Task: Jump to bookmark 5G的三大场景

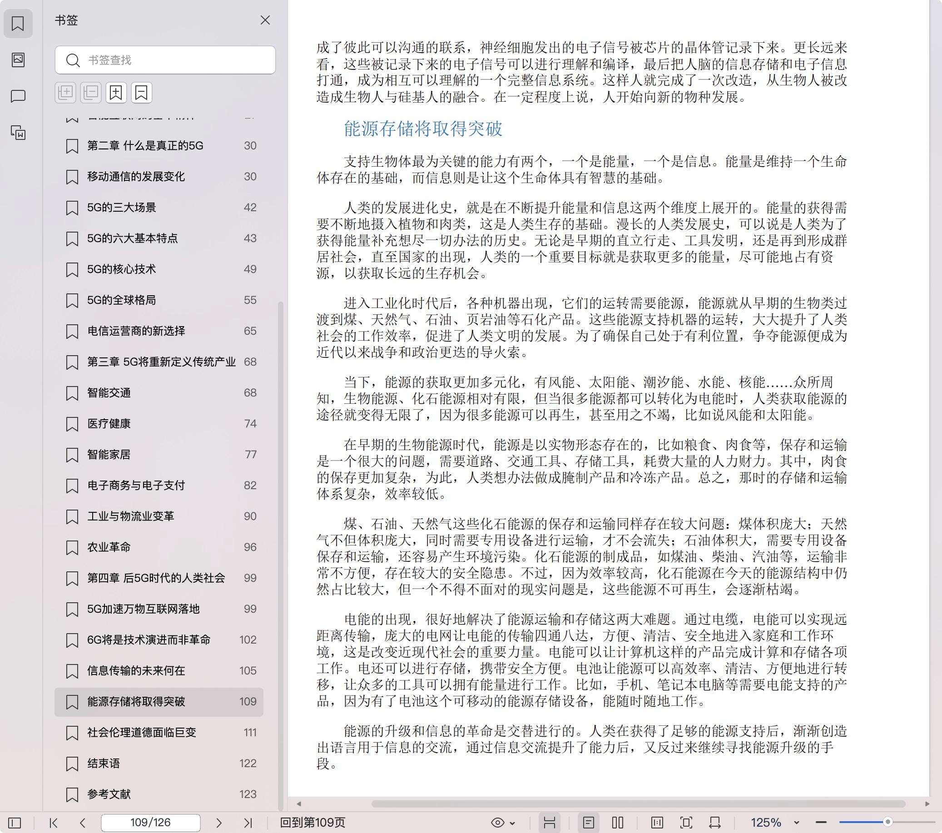Action: coord(159,208)
